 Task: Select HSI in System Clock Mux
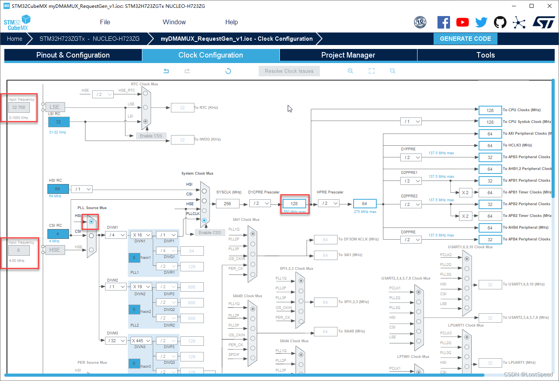[x=204, y=191]
